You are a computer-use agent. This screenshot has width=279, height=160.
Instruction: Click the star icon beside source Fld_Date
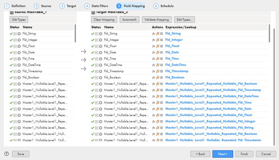click(19, 52)
